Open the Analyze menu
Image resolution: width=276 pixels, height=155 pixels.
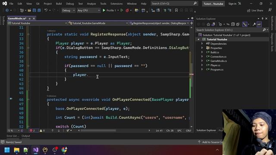point(91,3)
